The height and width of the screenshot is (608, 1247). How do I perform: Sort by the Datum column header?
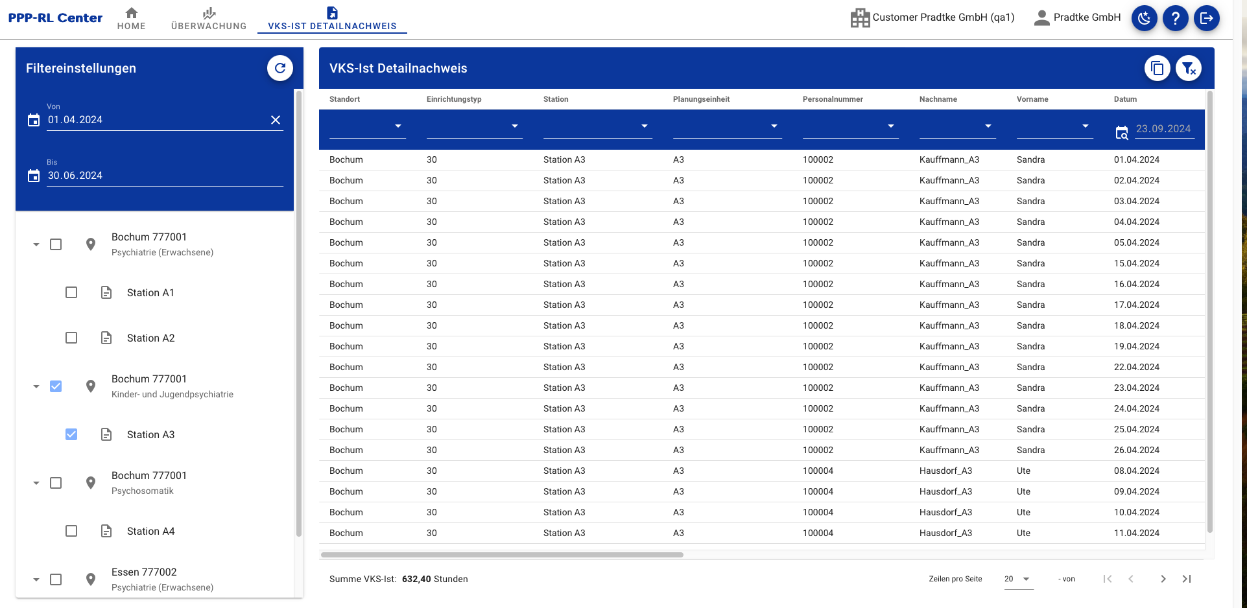[x=1125, y=99]
